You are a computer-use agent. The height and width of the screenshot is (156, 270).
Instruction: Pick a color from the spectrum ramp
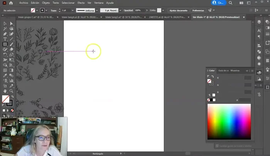(229, 122)
